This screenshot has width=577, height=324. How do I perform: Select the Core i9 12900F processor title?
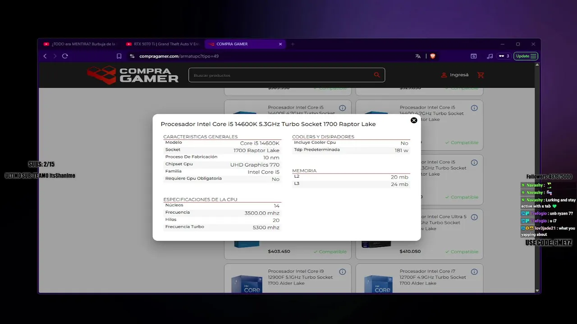[300, 277]
